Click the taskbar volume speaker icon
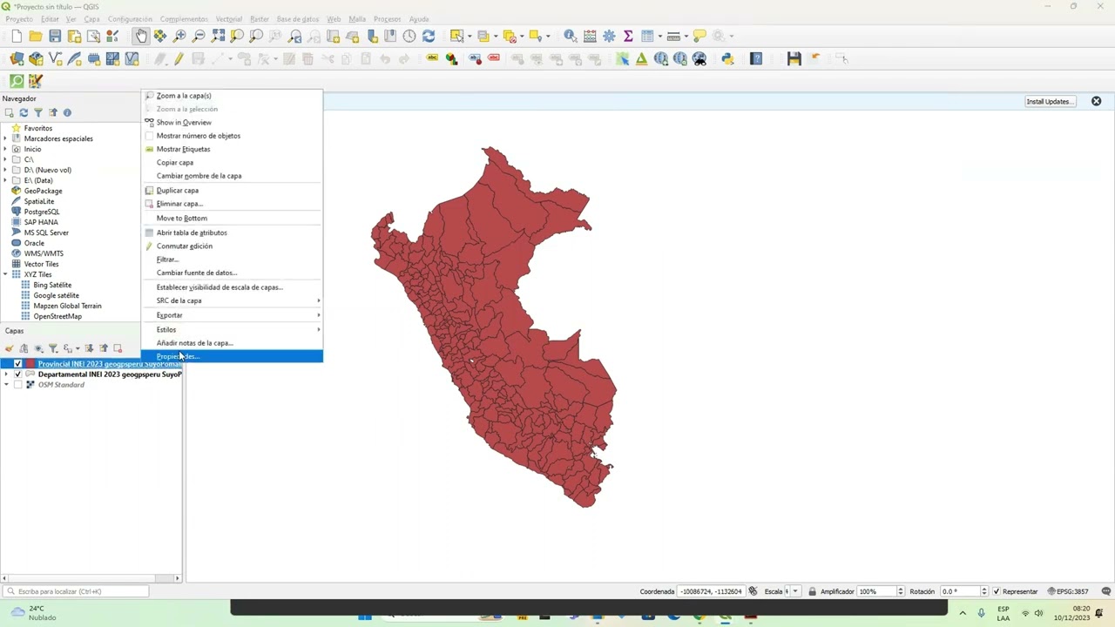 tap(1038, 613)
